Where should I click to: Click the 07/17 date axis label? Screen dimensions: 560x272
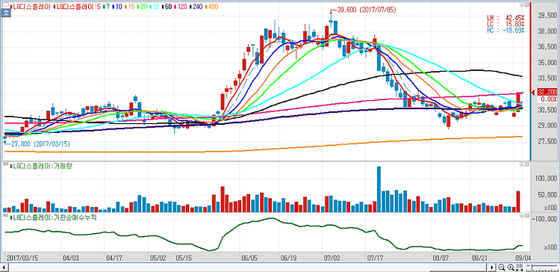point(376,258)
